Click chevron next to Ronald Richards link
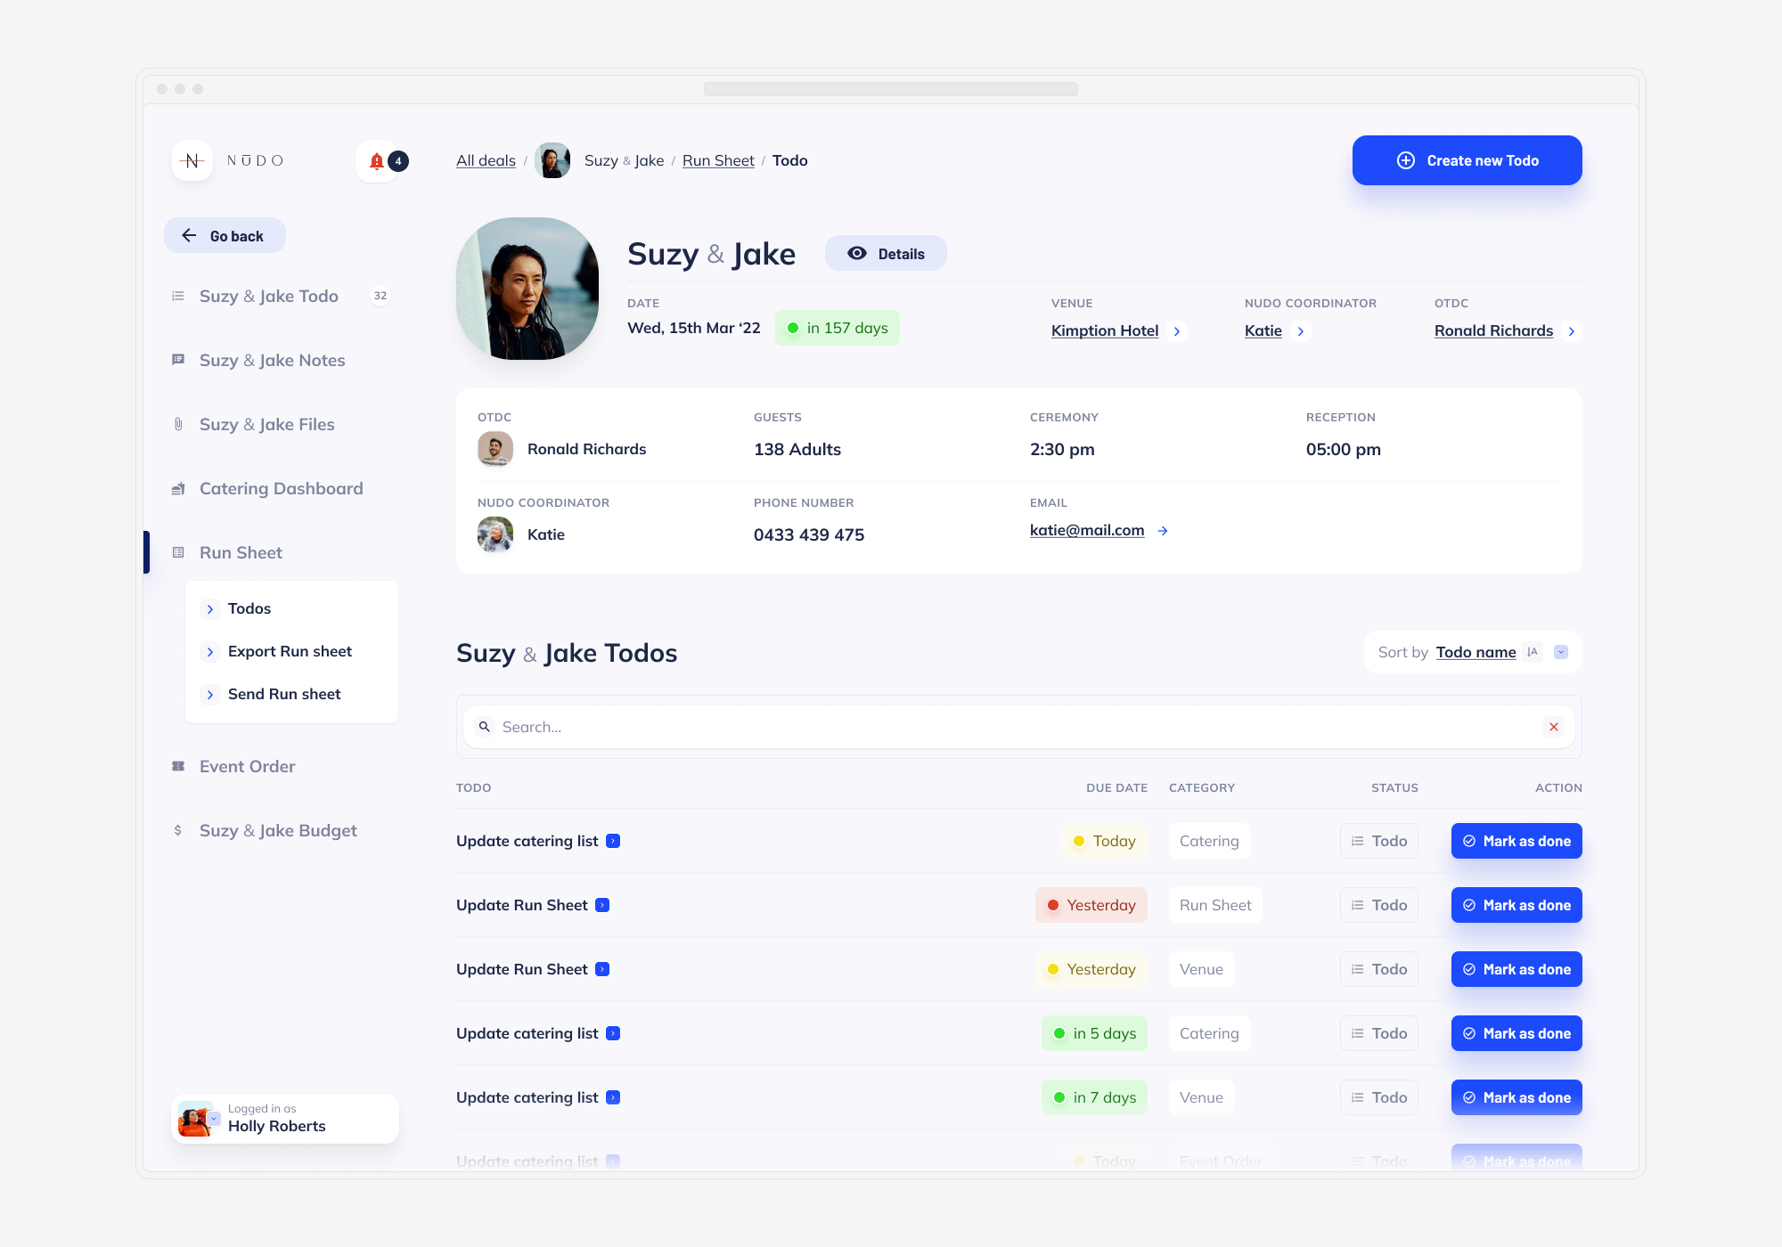1782x1247 pixels. point(1572,331)
